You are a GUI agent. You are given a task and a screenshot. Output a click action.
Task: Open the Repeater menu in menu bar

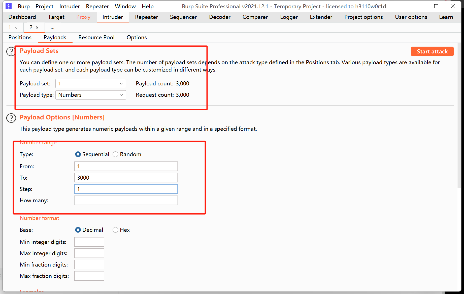pyautogui.click(x=97, y=6)
